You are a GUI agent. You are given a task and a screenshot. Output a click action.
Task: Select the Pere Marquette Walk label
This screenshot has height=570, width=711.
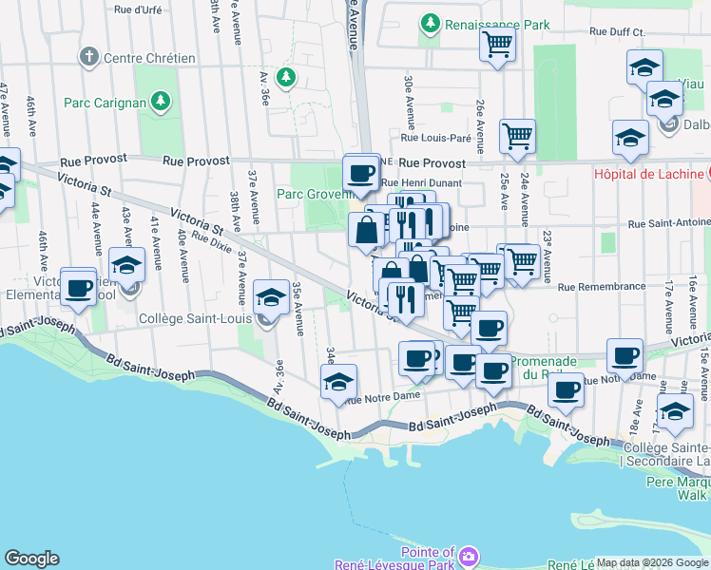[679, 488]
